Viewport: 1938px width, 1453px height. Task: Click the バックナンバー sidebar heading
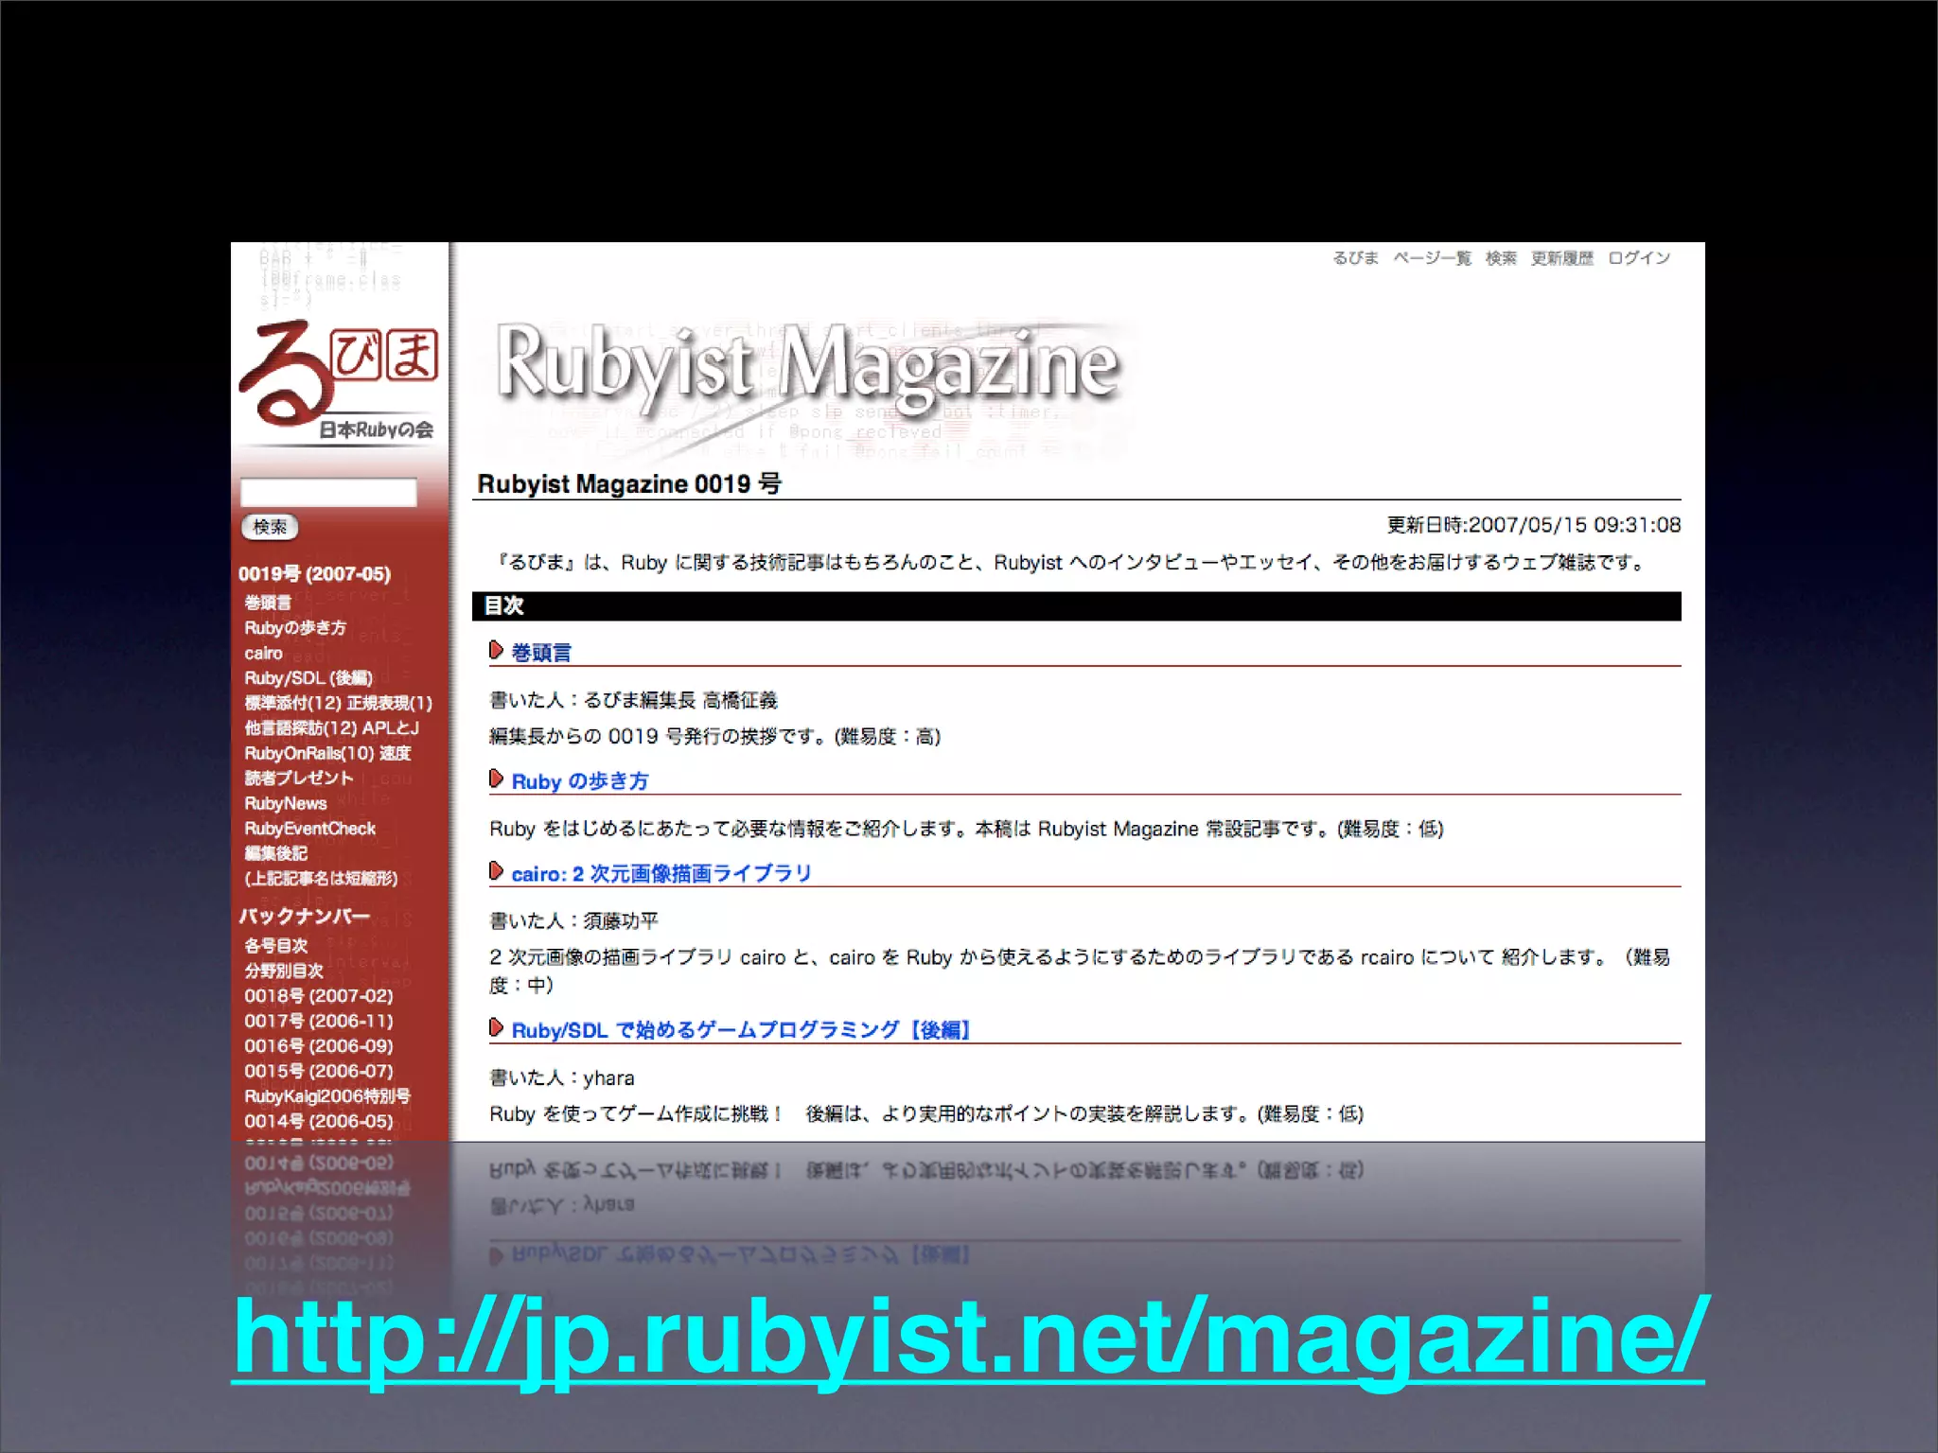(x=304, y=917)
